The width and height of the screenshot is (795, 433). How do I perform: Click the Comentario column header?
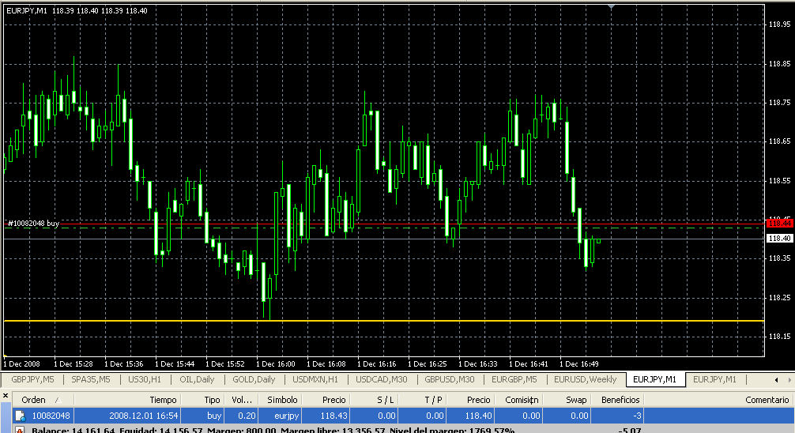pos(767,400)
